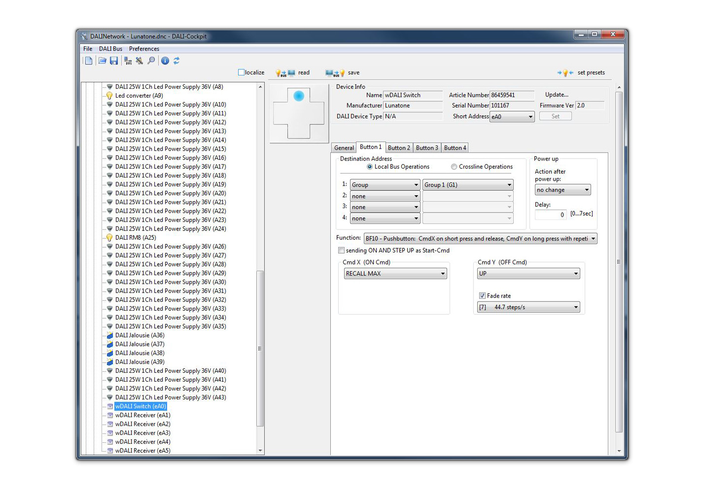Open the DALI Bus menu
Image resolution: width=703 pixels, height=500 pixels.
110,49
